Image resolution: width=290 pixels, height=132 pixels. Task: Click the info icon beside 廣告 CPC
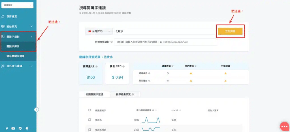[x=124, y=66]
